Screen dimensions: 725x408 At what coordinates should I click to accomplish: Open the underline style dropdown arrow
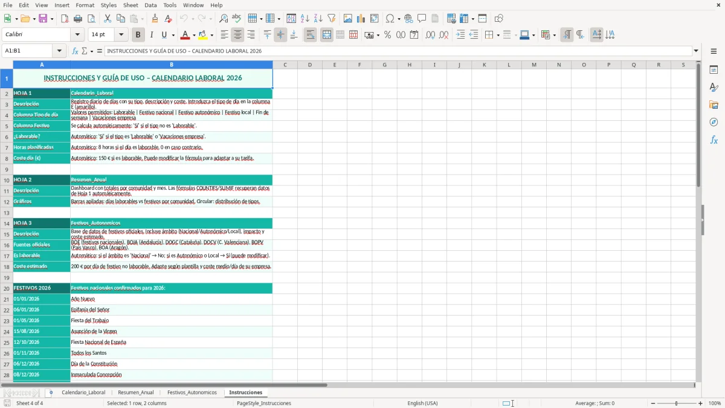coord(173,35)
